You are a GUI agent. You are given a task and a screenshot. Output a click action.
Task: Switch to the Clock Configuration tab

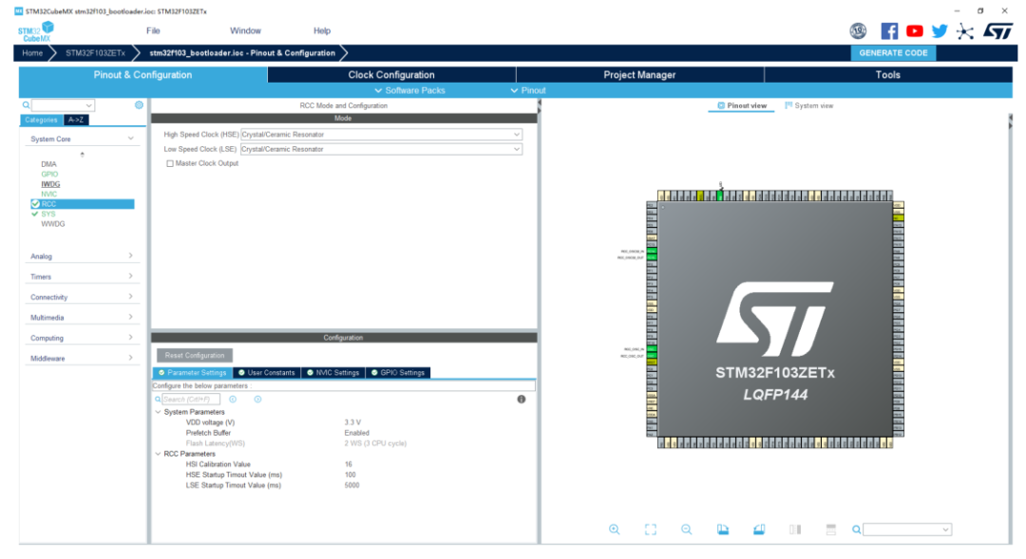[x=391, y=75]
